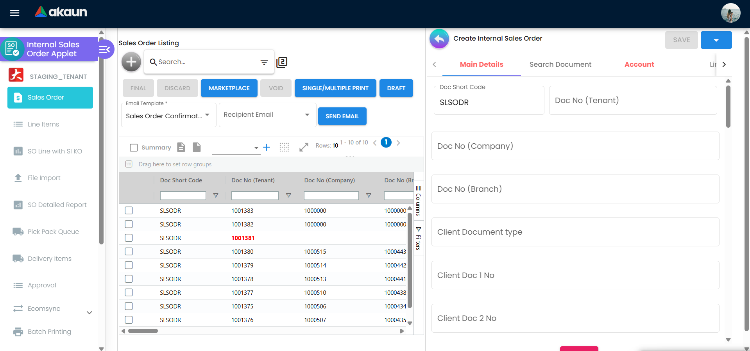Select the checkbox for row 1001383
The image size is (750, 351).
point(129,210)
